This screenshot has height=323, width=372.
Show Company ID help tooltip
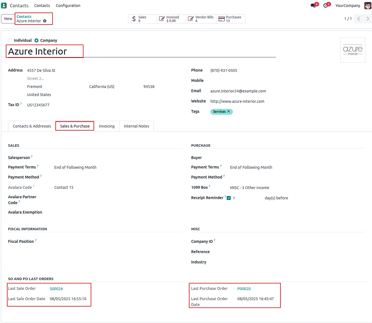(215, 240)
